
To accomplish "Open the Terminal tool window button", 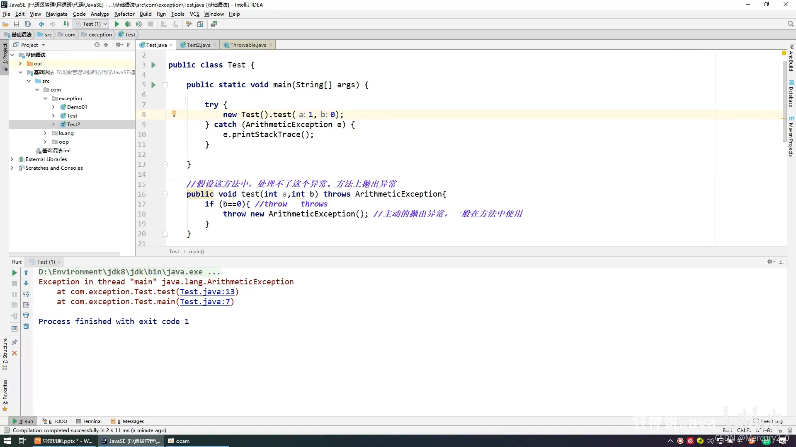I will [x=89, y=421].
